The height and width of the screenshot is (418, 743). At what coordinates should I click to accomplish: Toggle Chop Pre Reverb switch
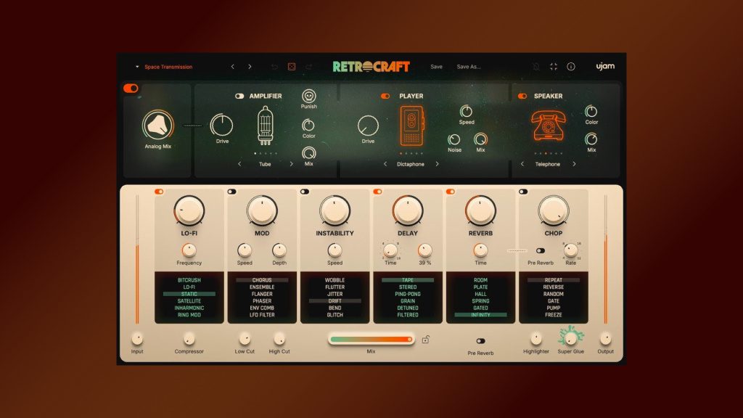coord(540,250)
